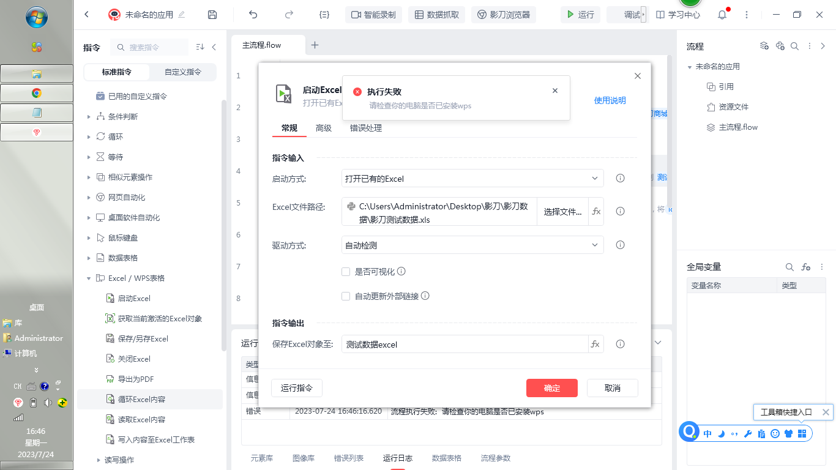Switch to the 高级 tab
The image size is (836, 470).
point(324,128)
